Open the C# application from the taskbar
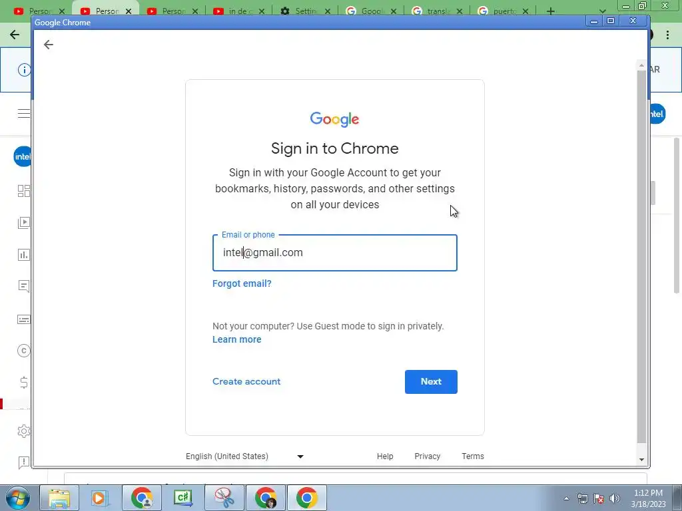Viewport: 682px width, 511px height. pyautogui.click(x=183, y=498)
